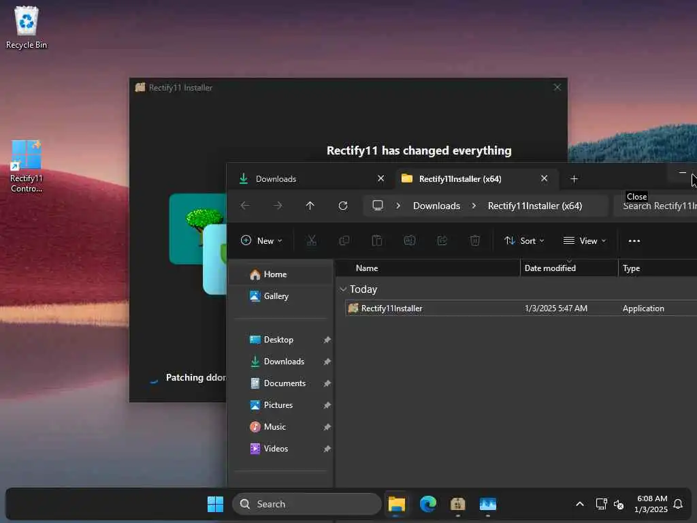Sort by the Type column header
Screen dimensions: 697x523
point(658,268)
